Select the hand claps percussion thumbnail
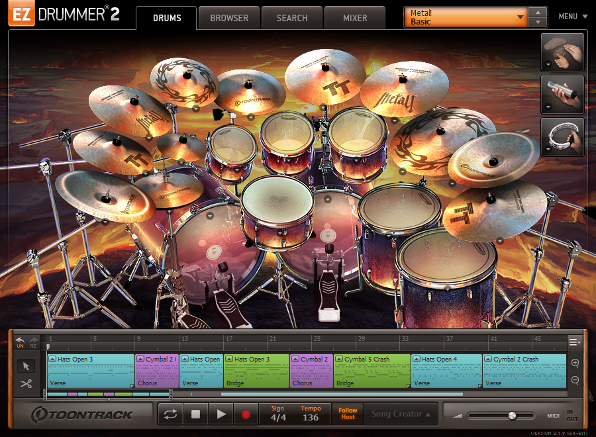This screenshot has width=596, height=437. click(x=562, y=52)
